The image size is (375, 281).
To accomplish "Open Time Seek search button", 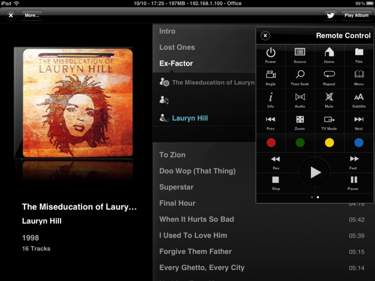I will click(300, 78).
